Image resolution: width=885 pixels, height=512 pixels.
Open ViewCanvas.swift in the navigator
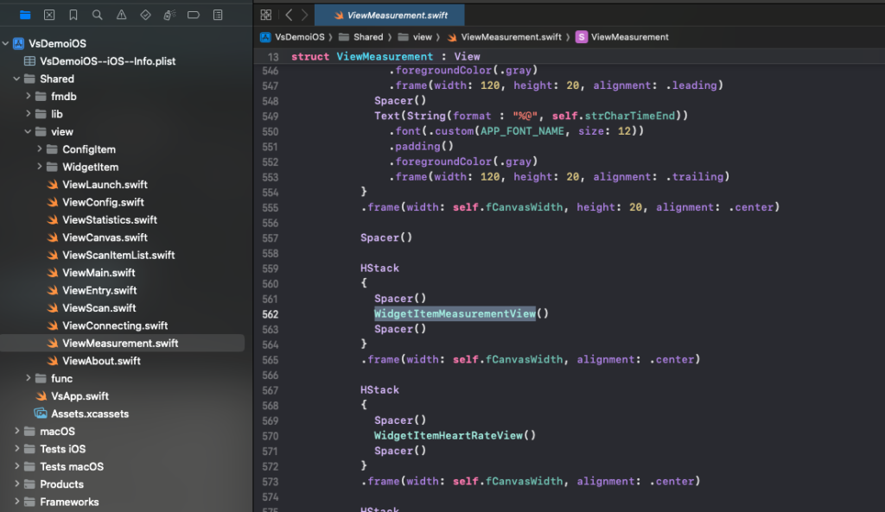[105, 237]
